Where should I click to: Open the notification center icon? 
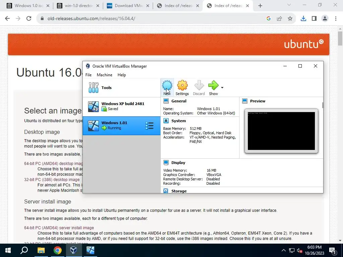[332, 250]
